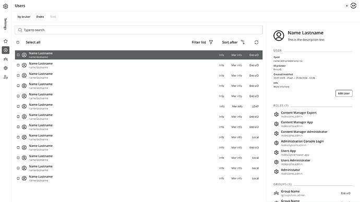Click EntraID in the highlighted row
Image resolution: width=360 pixels, height=202 pixels.
[x=254, y=55]
